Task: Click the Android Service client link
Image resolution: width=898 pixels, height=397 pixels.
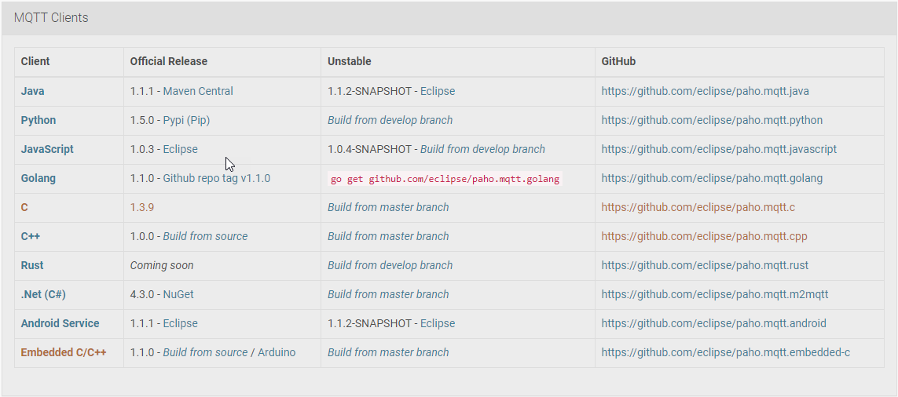Action: click(x=60, y=323)
